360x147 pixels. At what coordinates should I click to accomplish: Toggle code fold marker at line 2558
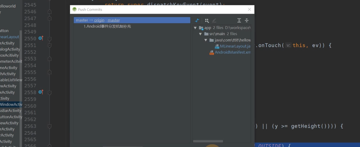point(49,92)
